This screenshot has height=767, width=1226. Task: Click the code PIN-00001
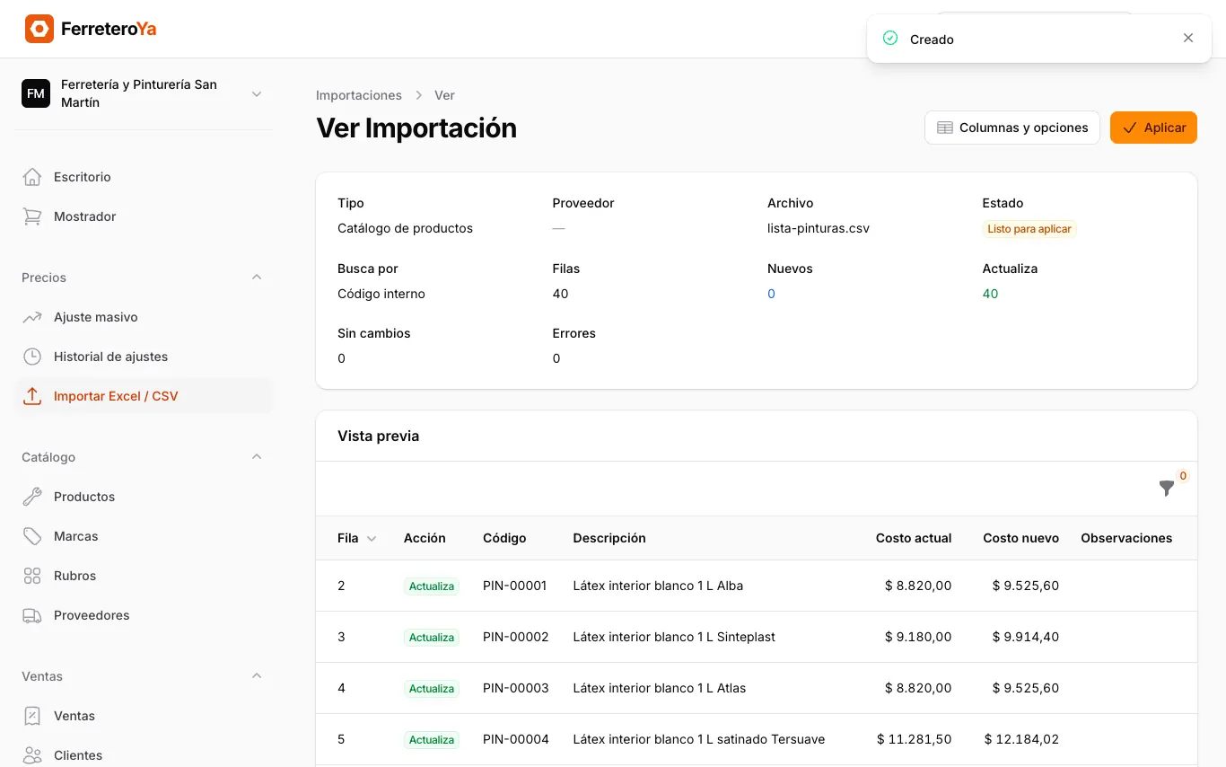pos(514,586)
